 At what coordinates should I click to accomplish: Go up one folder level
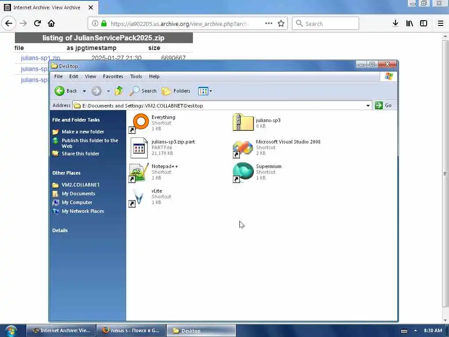(119, 91)
